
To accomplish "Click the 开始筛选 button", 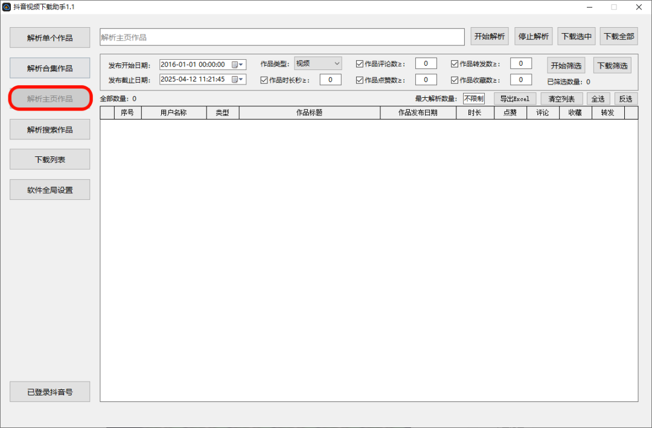I will pos(566,65).
